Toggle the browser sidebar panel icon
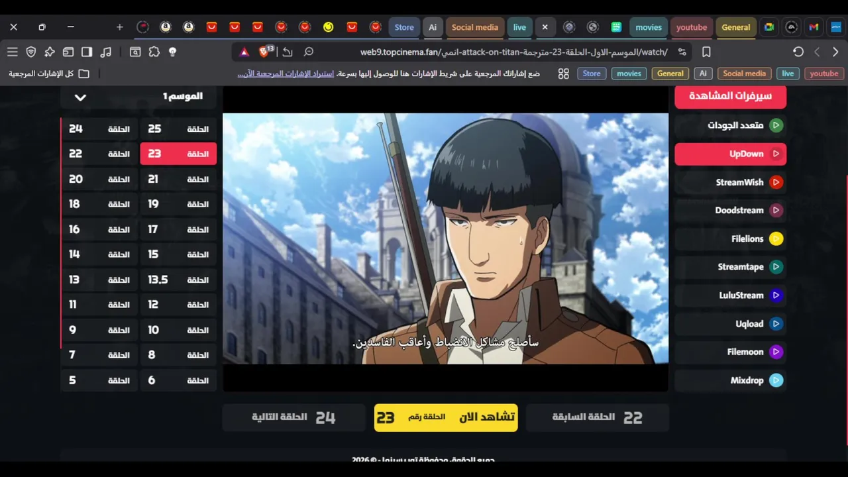The height and width of the screenshot is (477, 848). click(x=87, y=52)
